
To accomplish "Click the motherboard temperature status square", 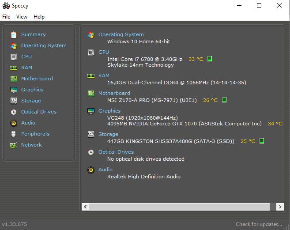I will [x=224, y=100].
